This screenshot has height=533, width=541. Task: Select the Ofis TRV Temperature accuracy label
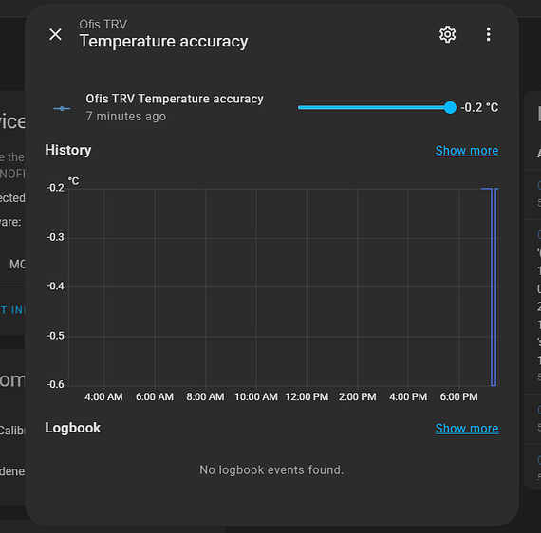[175, 99]
